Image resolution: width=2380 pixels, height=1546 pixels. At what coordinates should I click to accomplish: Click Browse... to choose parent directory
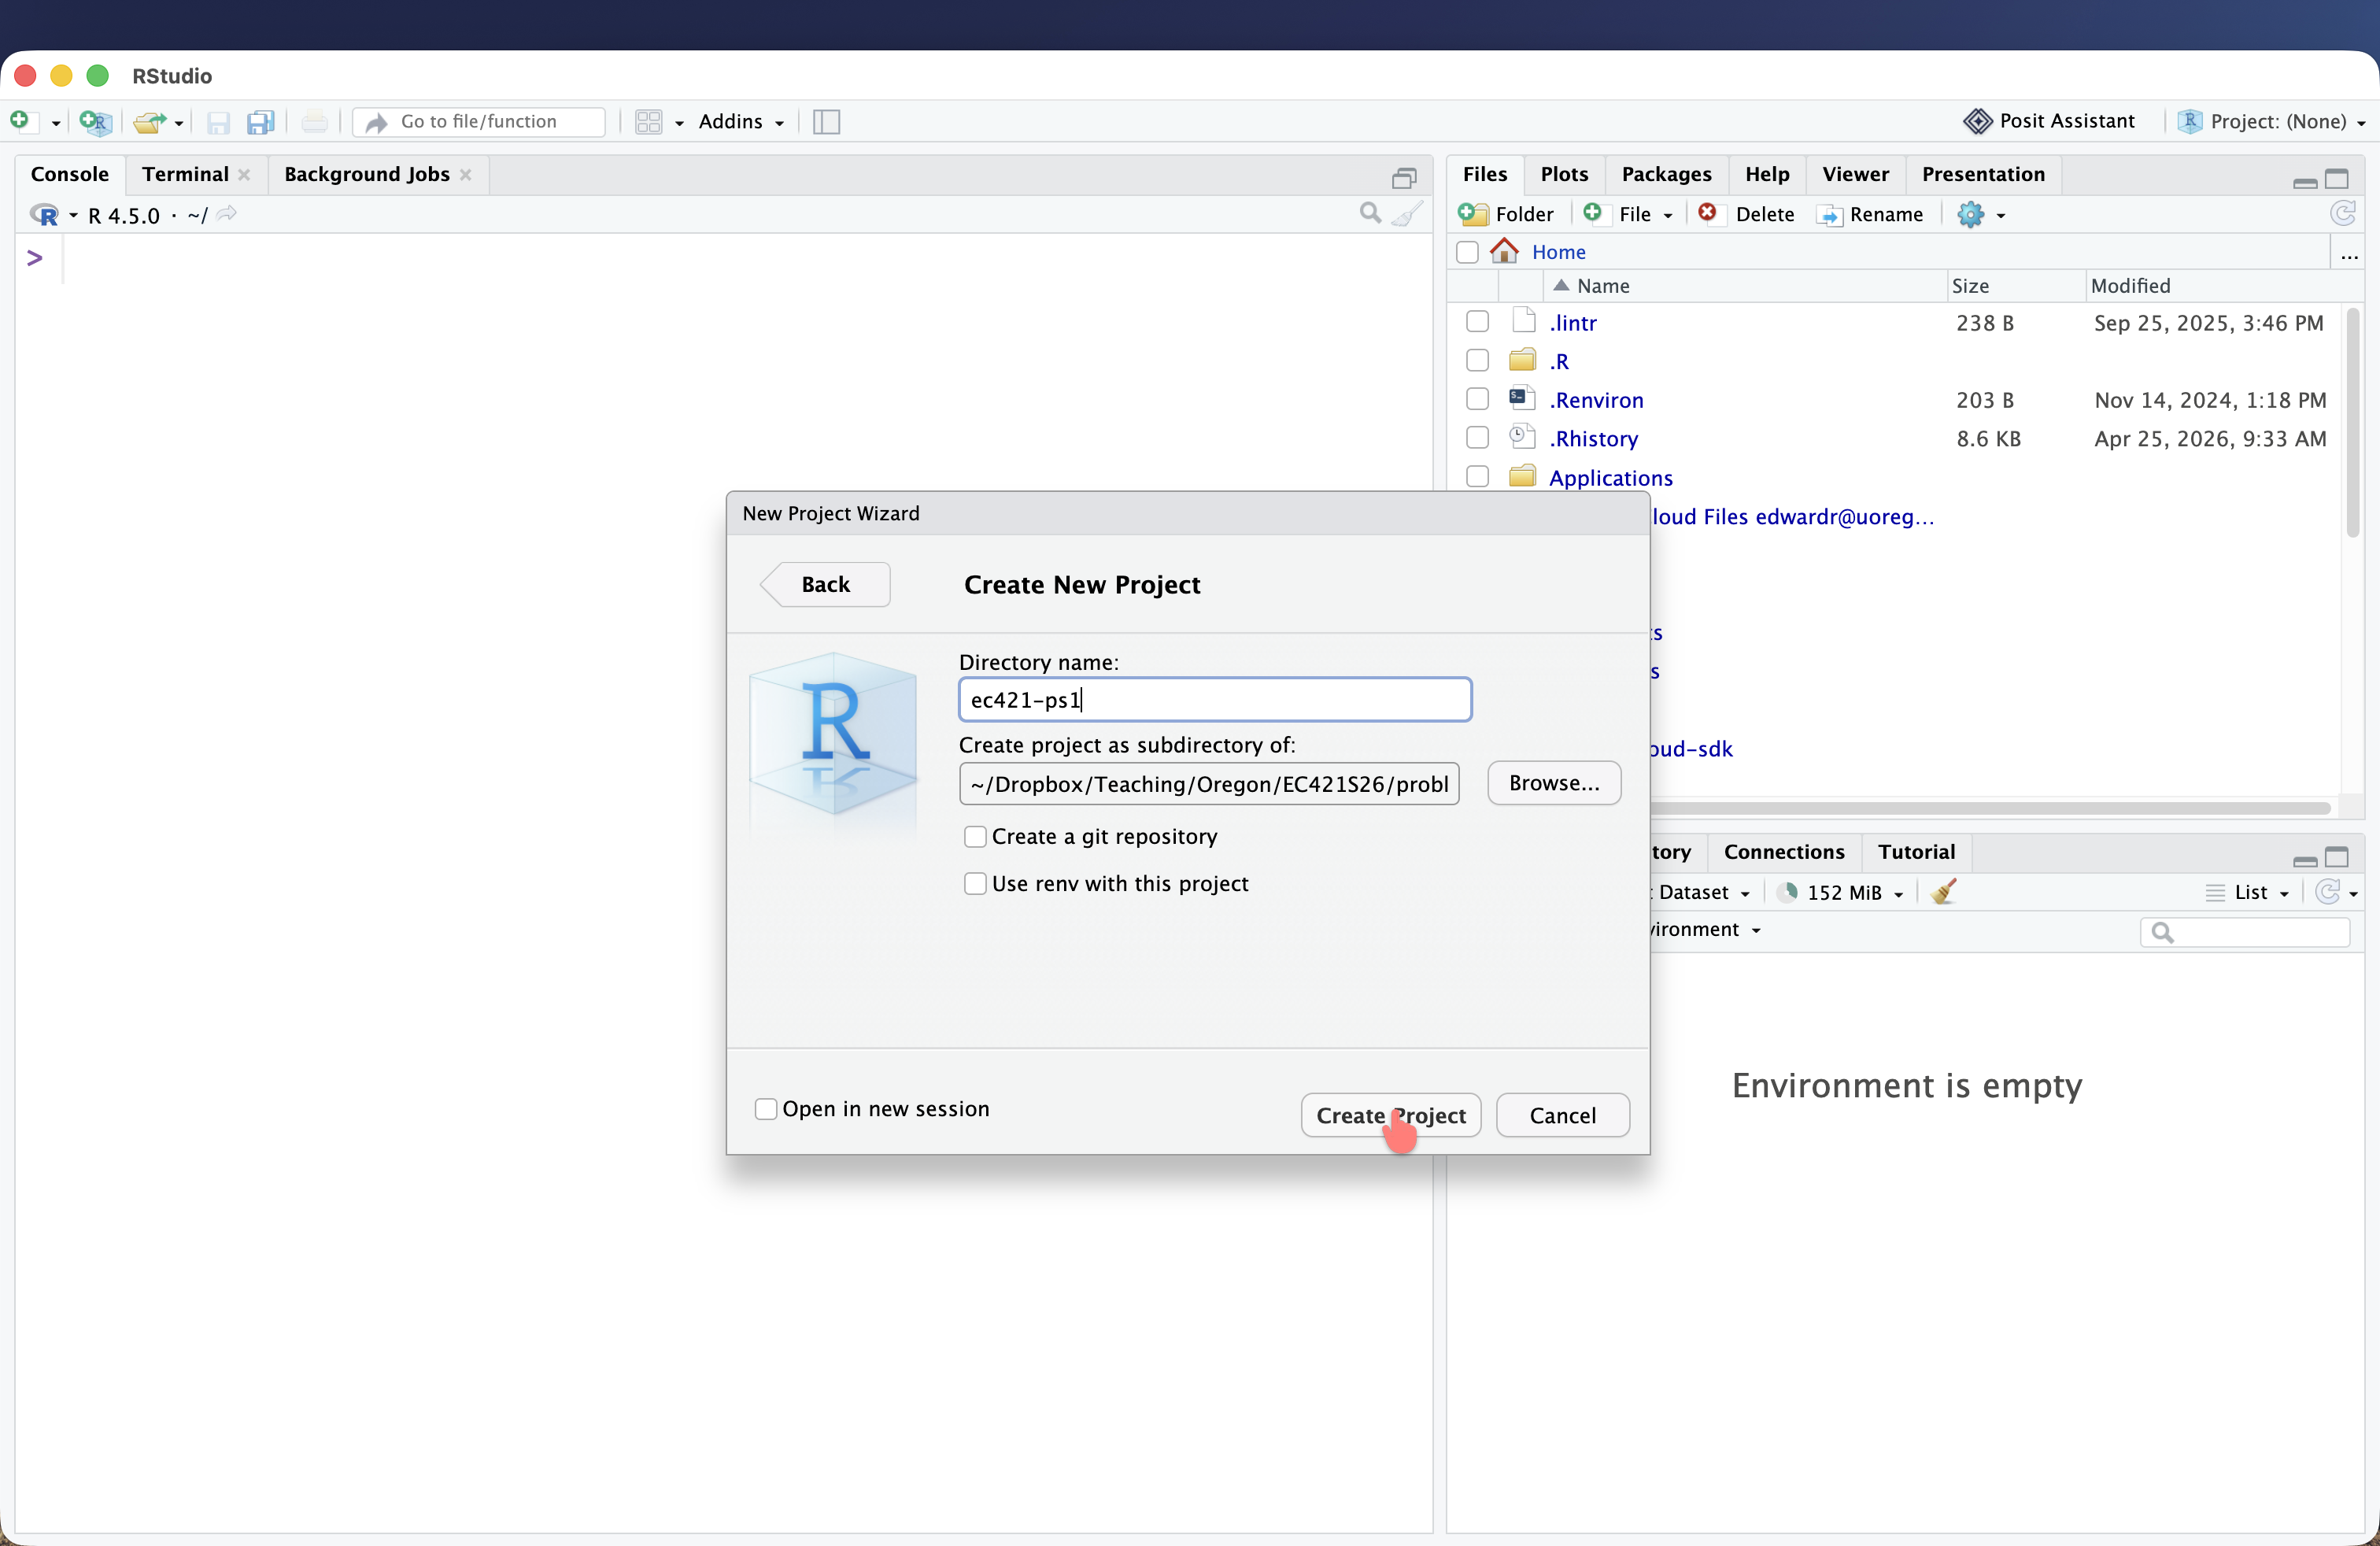pos(1553,783)
